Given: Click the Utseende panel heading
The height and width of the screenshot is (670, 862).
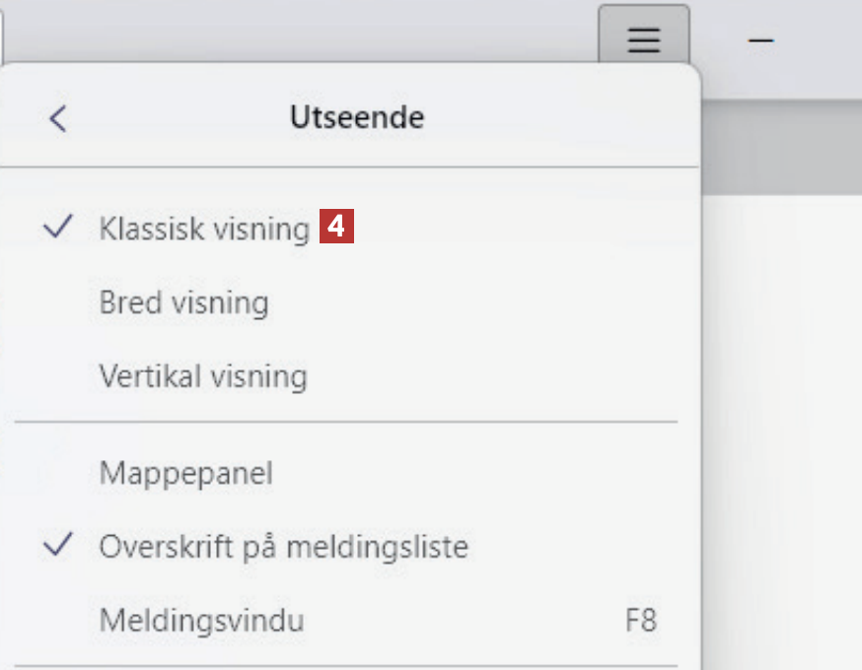Looking at the screenshot, I should click(356, 118).
